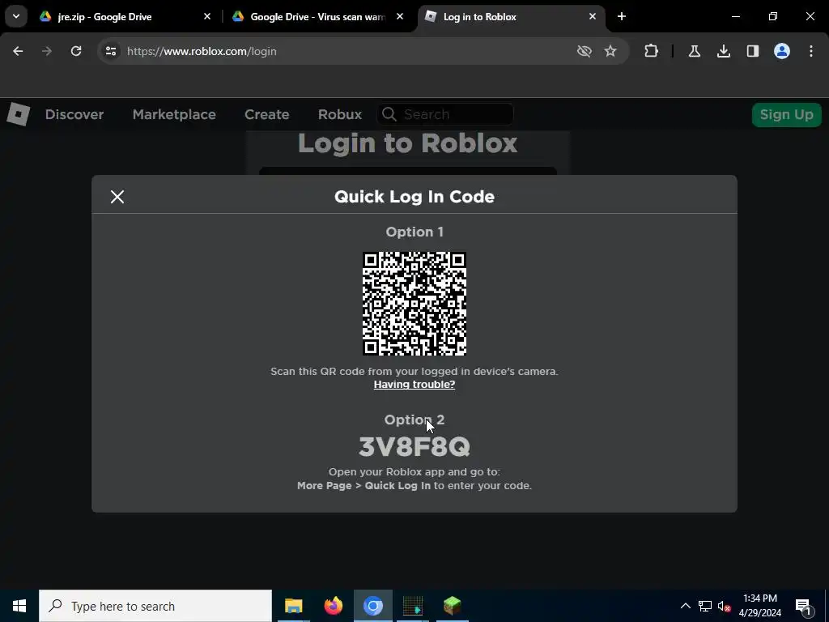
Task: Click the crossed-out eye tracking icon
Action: click(585, 51)
